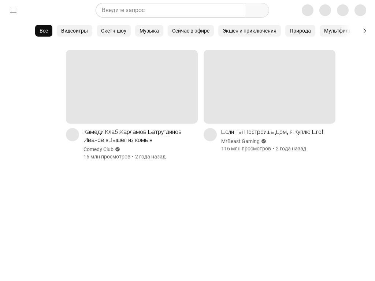This screenshot has height=281, width=375.
Task: Select the "Все" filter chip
Action: (44, 31)
